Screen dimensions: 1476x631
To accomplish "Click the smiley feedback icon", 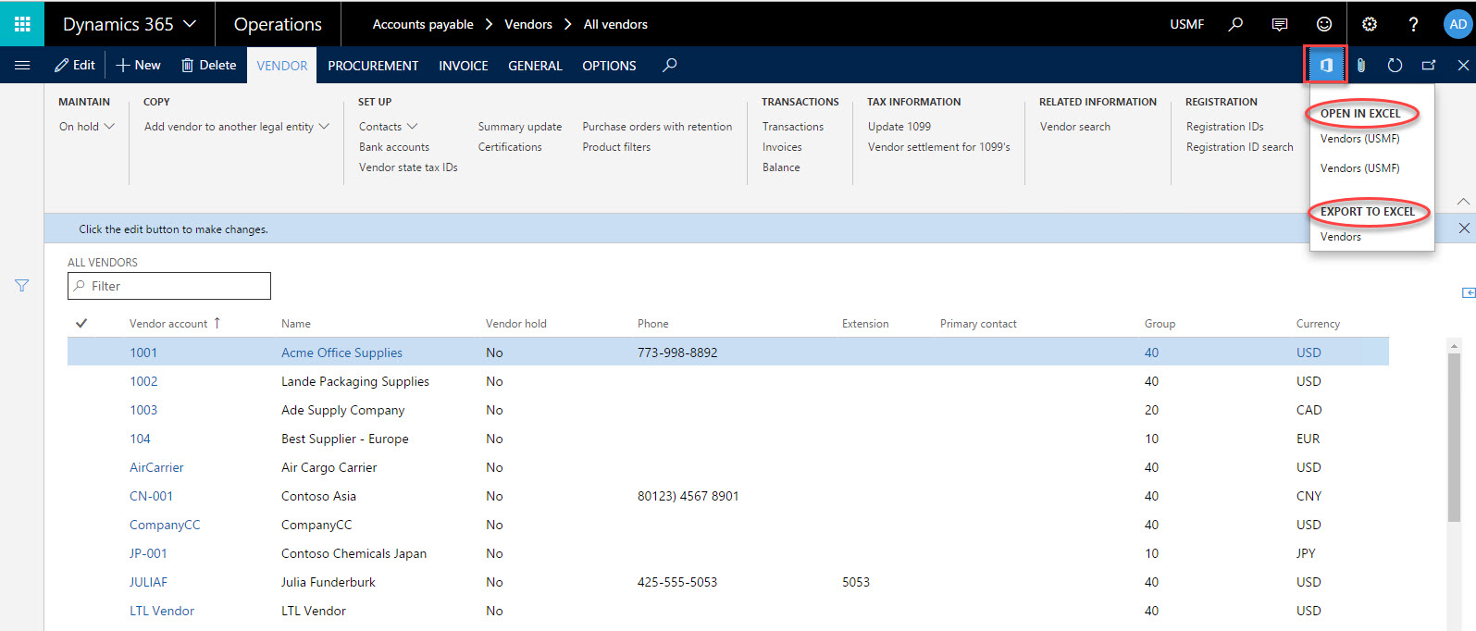I will coord(1324,24).
